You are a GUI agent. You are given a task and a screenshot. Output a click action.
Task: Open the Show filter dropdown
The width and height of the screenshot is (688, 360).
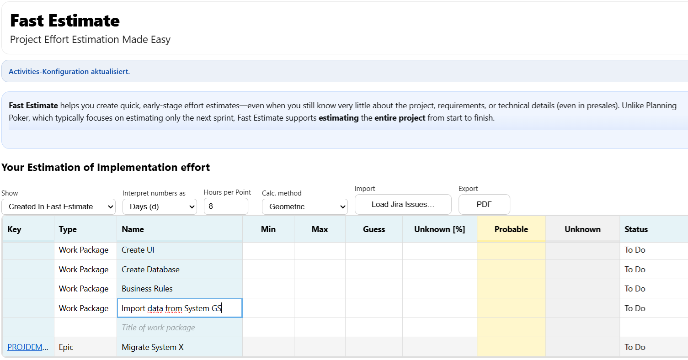click(x=58, y=206)
